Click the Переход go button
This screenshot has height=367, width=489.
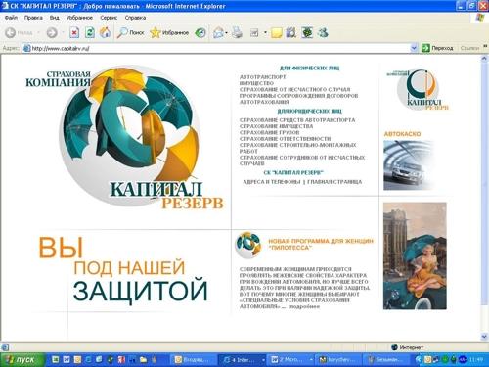point(437,48)
